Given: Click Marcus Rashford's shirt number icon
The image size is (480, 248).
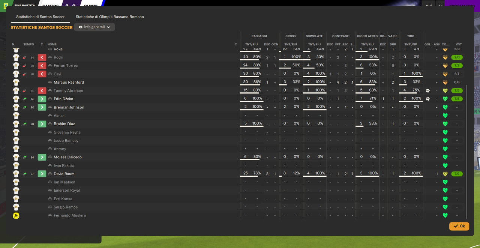Looking at the screenshot, I should click(16, 82).
